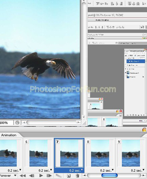
Task: Click the frames scrollbar left arrow
Action: pyautogui.click(x=84, y=175)
